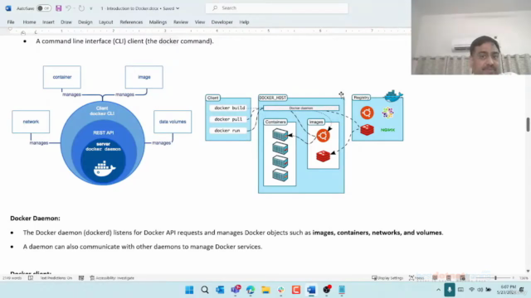Screen dimensions: 531x298
Task: Switch to Focus mode
Action: click(417, 278)
